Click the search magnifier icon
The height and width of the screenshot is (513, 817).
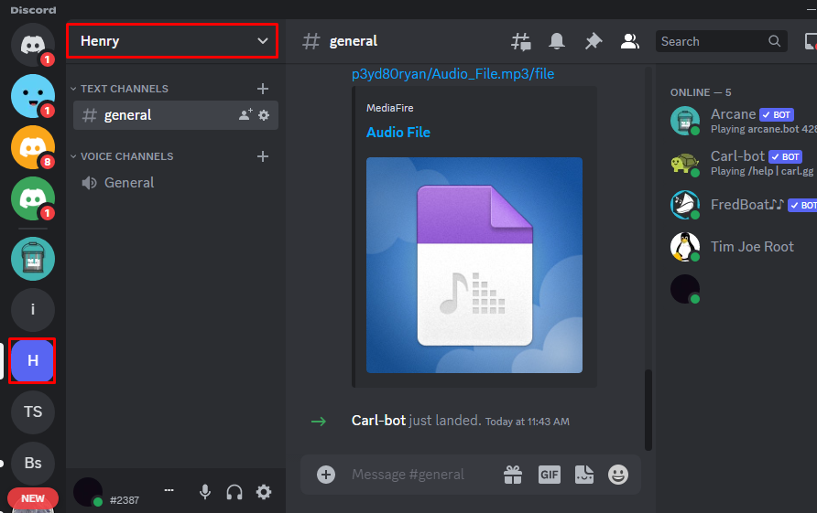[774, 41]
